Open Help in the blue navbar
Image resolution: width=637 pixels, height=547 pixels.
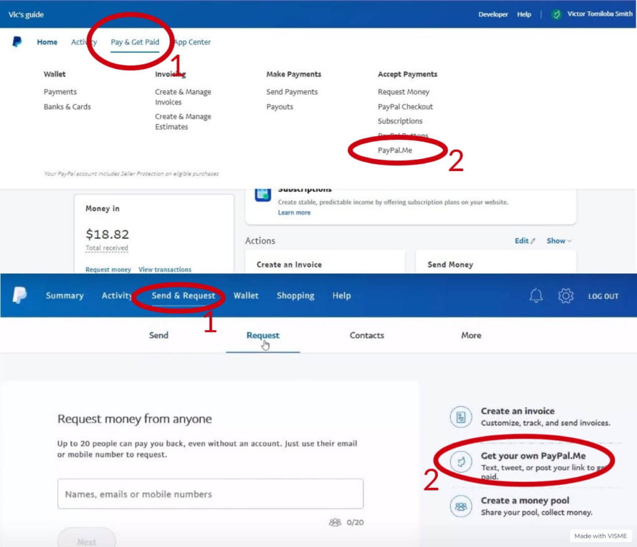pyautogui.click(x=342, y=295)
